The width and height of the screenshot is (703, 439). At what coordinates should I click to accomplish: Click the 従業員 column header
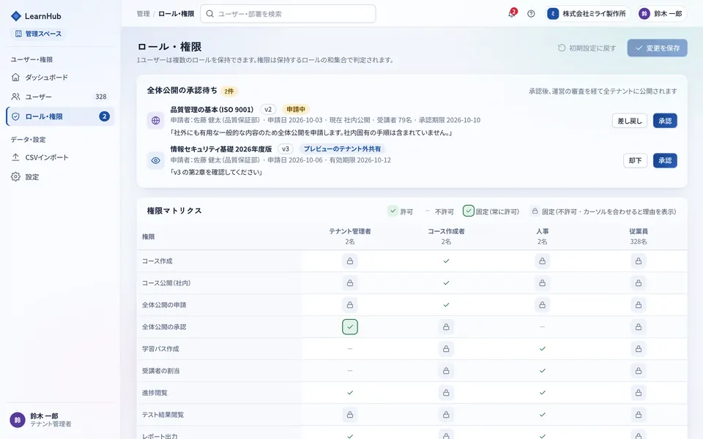click(x=639, y=236)
